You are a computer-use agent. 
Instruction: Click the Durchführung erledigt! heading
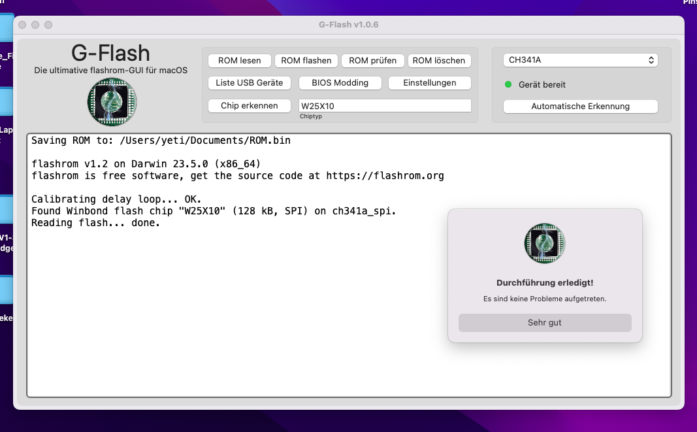click(x=545, y=283)
